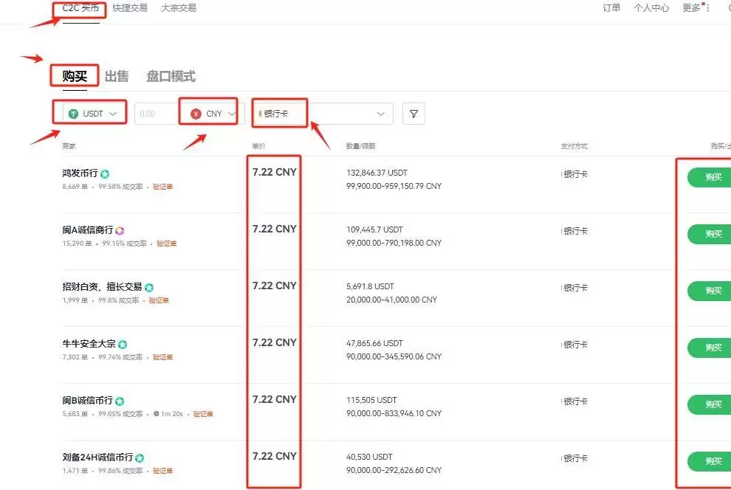This screenshot has height=490, width=731.
Task: Click the red CNY currency icon
Action: [196, 114]
